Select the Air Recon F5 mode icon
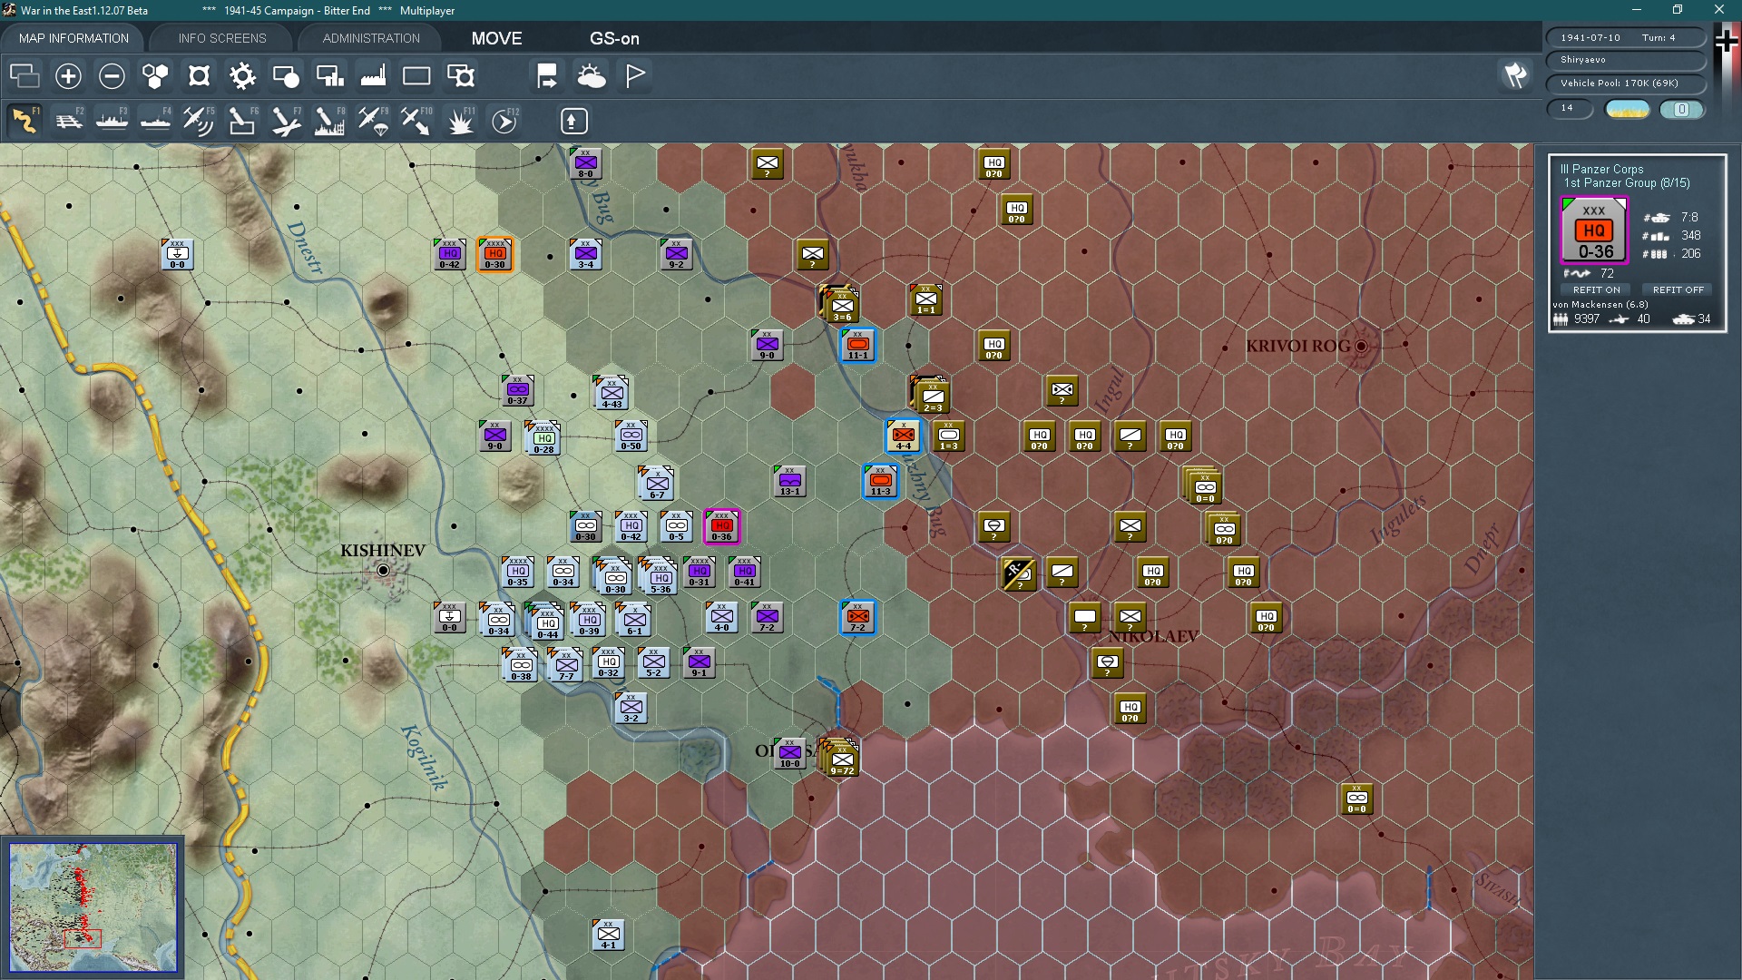Image resolution: width=1742 pixels, height=980 pixels. point(199,121)
